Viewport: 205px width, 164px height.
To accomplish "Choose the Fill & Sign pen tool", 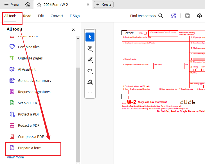I will point(90,82).
